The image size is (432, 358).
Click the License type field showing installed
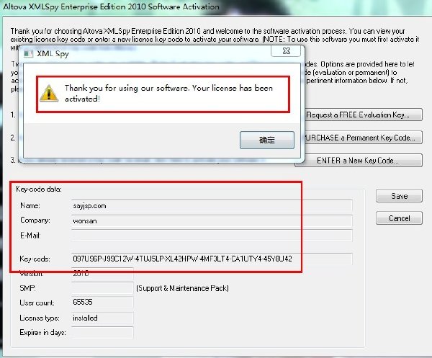pos(102,318)
